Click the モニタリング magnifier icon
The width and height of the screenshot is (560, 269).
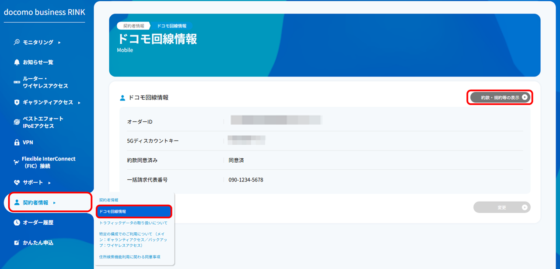(x=17, y=42)
